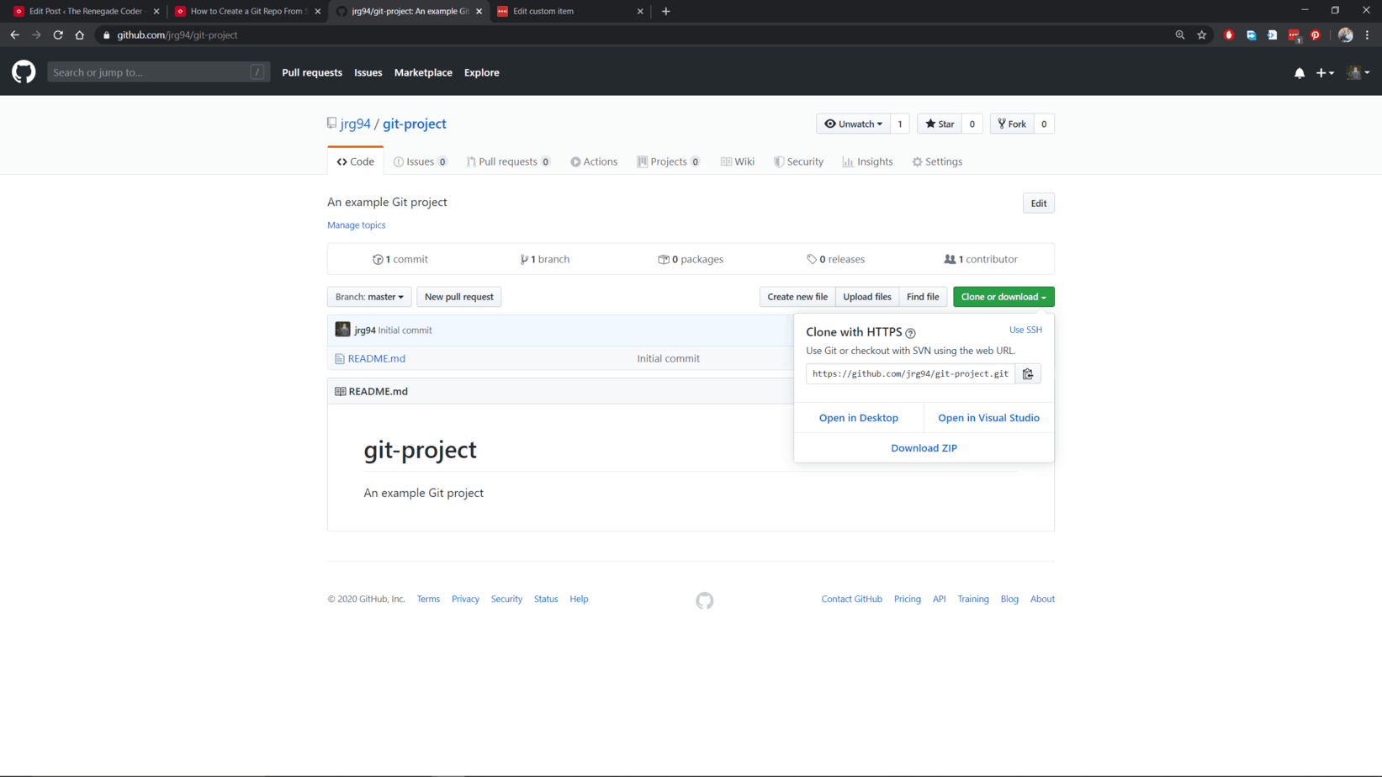Click the browser back arrow

[14, 34]
